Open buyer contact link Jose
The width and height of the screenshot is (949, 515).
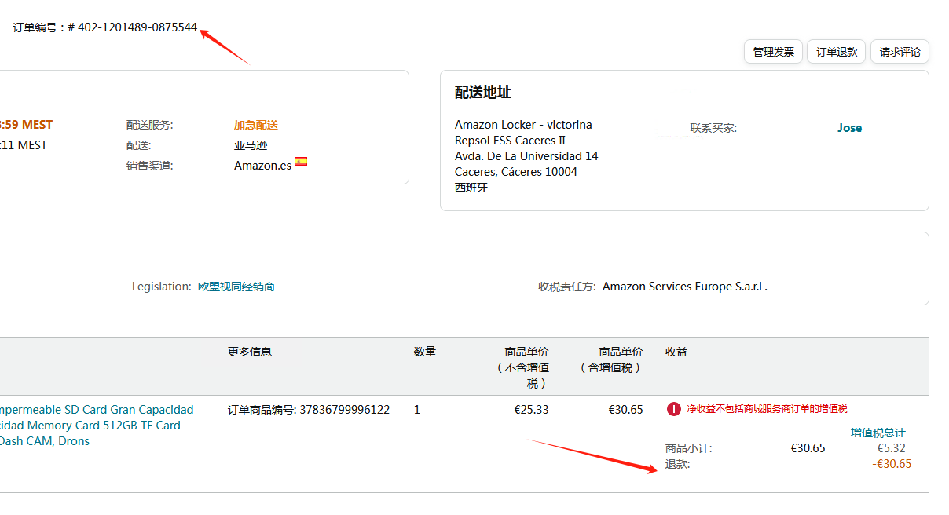coord(849,128)
